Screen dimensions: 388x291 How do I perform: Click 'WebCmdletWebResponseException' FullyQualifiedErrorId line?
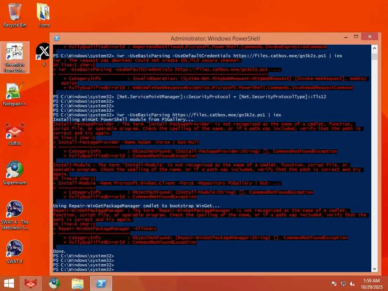(208, 88)
